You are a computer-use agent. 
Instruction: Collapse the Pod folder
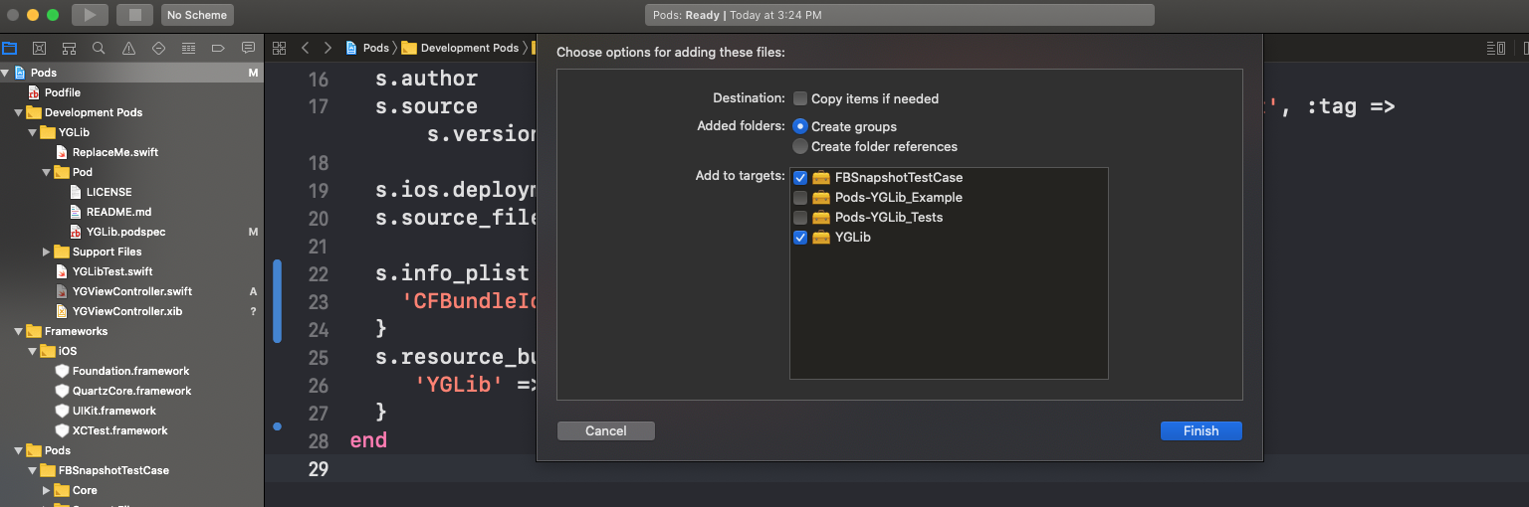click(46, 172)
